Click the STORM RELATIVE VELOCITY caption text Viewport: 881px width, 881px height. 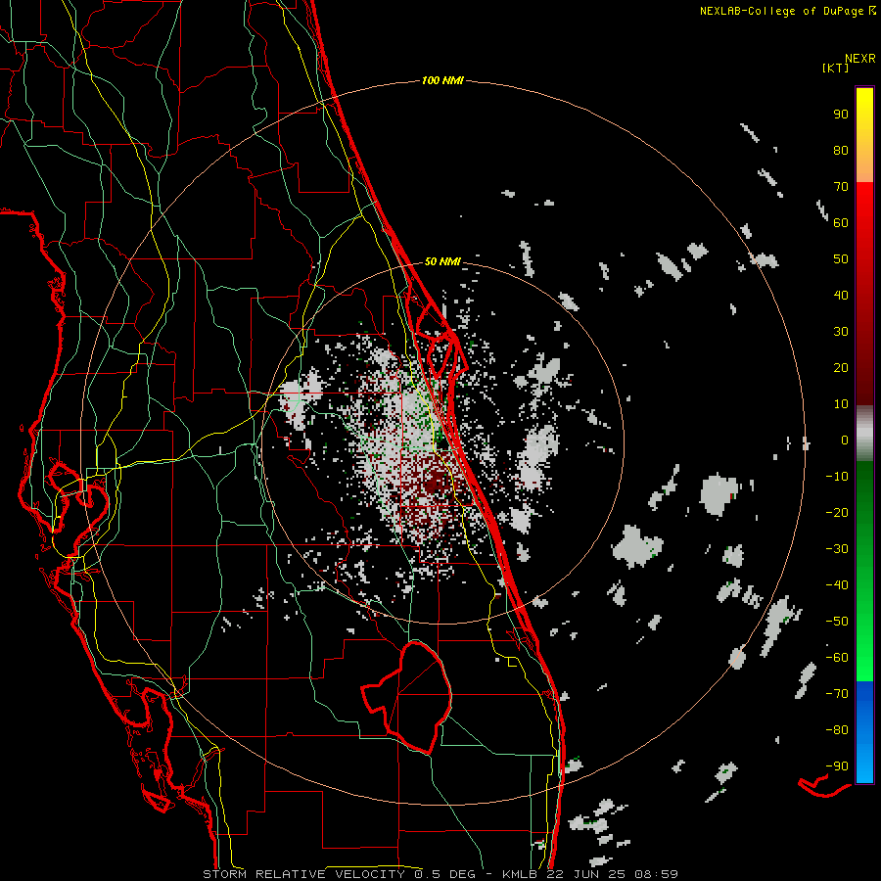306,874
